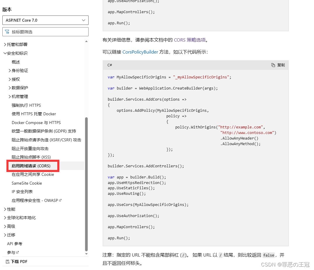The height and width of the screenshot is (270, 314).
Task: Click the sidebar scroll up arrow
Action: tap(86, 41)
